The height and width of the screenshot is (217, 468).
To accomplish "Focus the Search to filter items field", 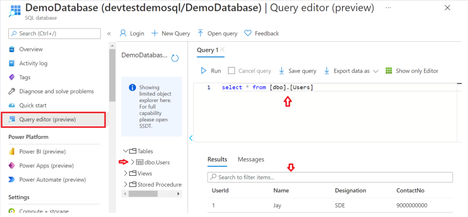I will 330,177.
